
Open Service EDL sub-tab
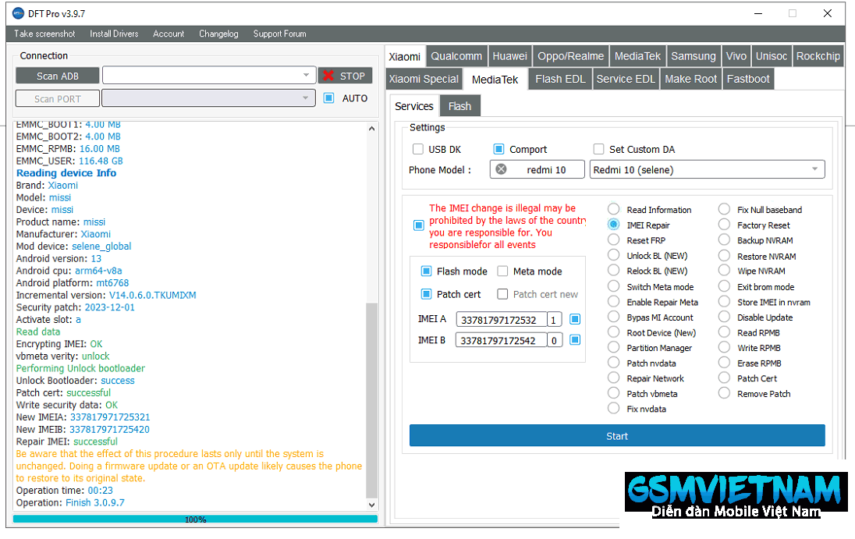click(x=626, y=79)
